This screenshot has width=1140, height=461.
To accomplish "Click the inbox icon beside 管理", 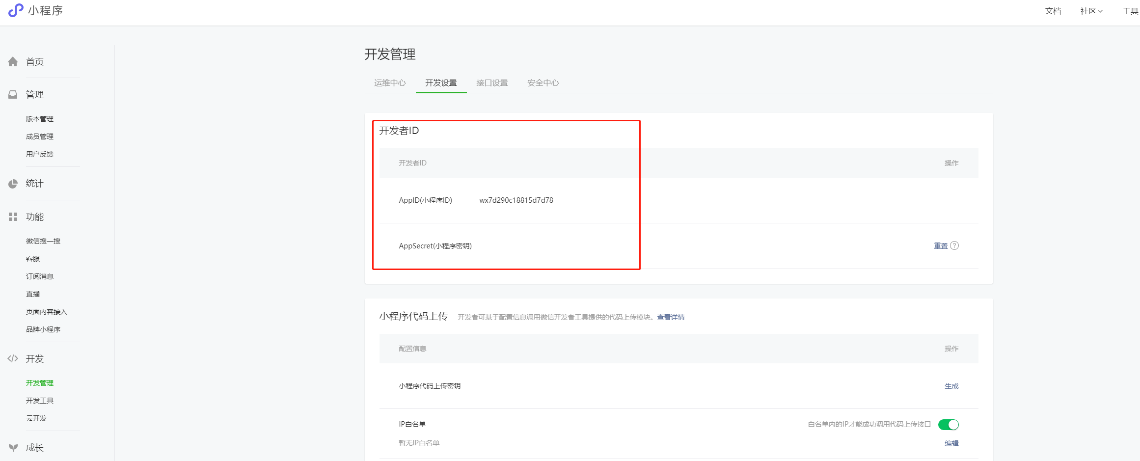I will pyautogui.click(x=13, y=94).
